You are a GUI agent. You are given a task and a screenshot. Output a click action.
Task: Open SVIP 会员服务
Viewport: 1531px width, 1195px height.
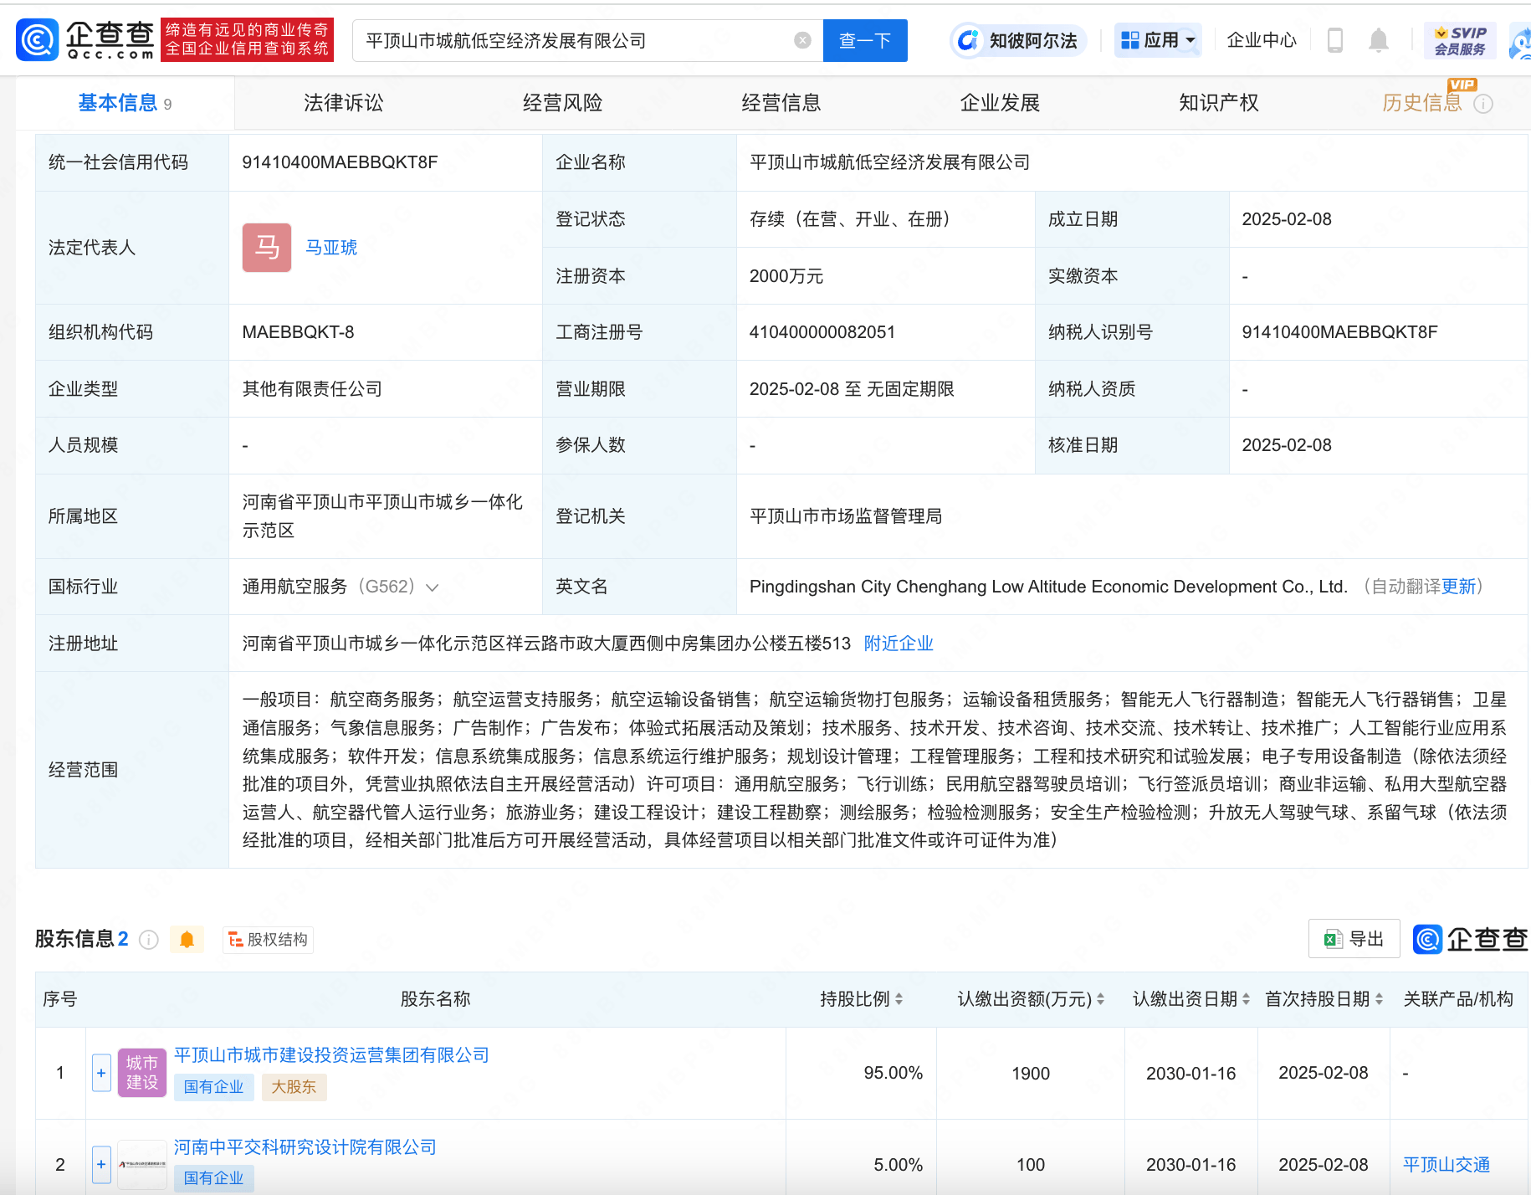pyautogui.click(x=1460, y=40)
